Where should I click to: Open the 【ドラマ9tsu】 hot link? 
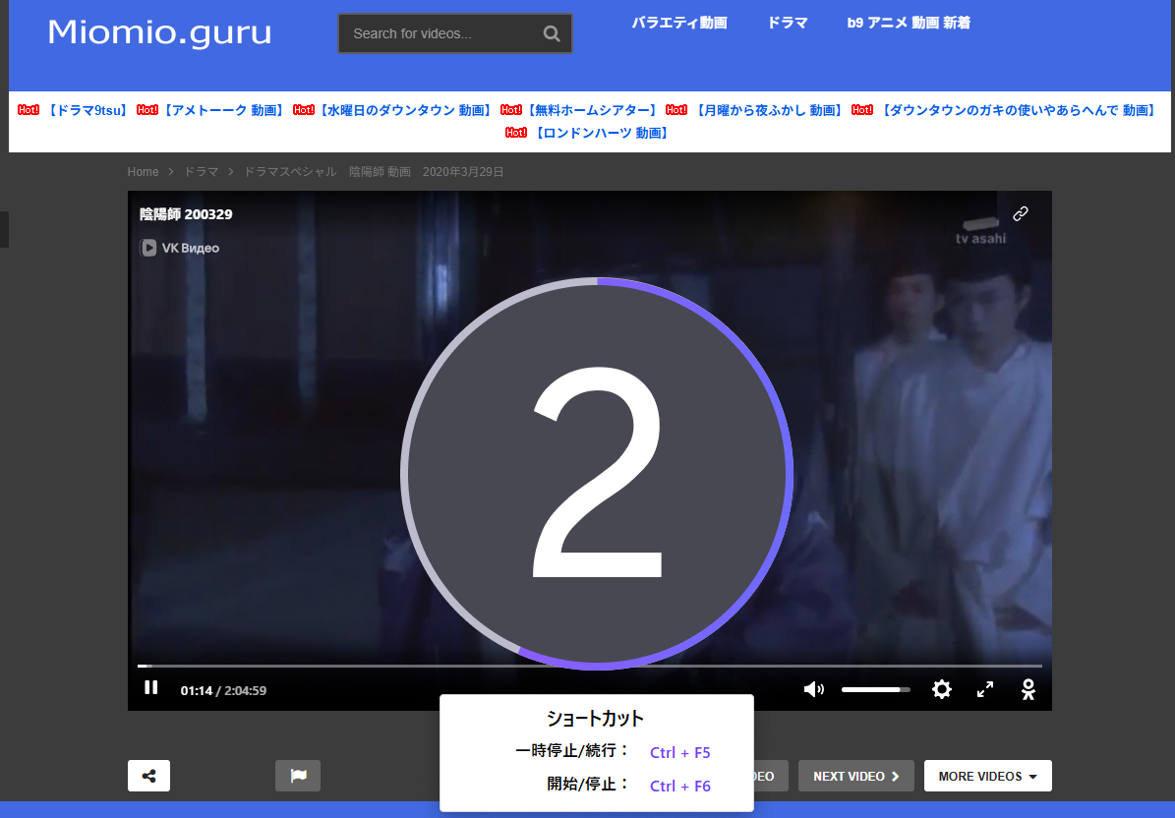coord(88,110)
